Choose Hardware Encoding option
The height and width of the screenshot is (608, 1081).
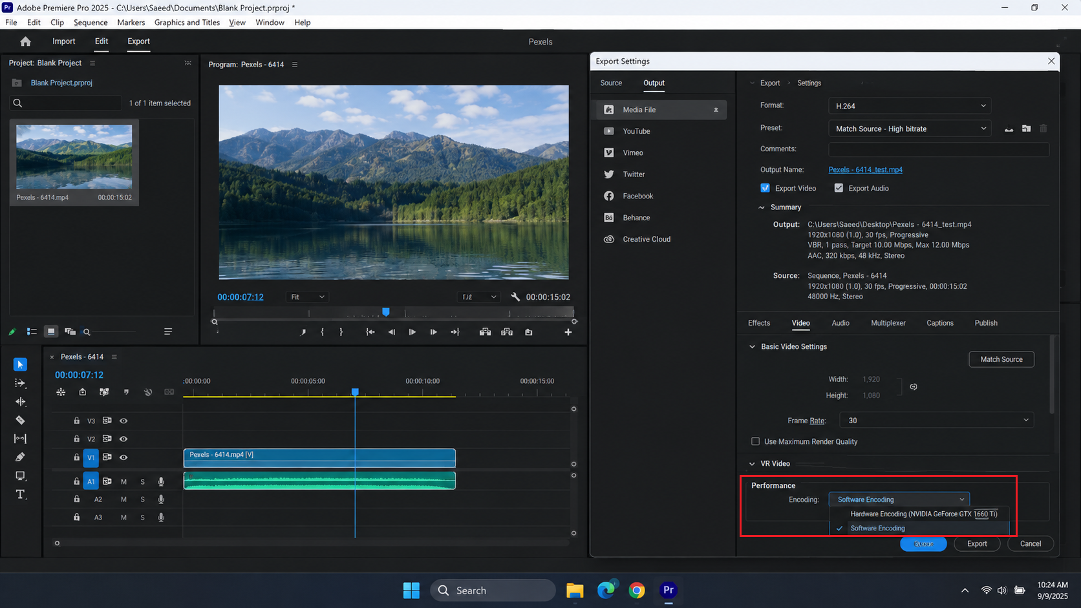point(919,514)
